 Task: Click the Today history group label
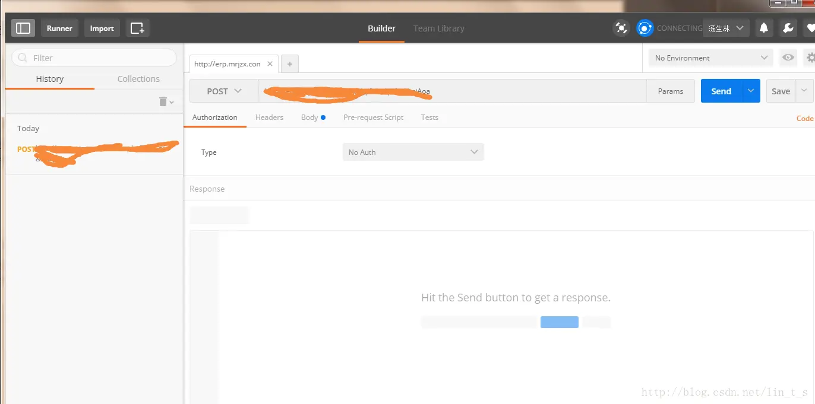[28, 128]
